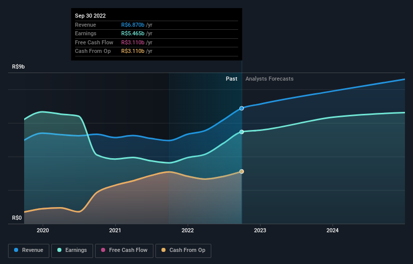Viewport: 413px width, 264px height.
Task: Click the blue Revenue data point marker
Action: coord(241,108)
